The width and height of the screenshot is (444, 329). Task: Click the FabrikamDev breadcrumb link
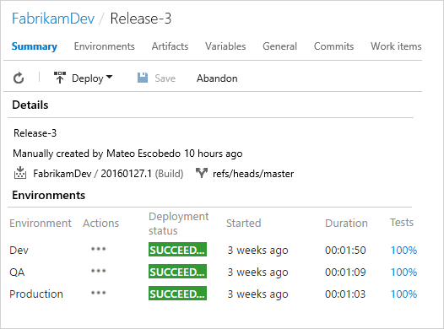click(53, 19)
